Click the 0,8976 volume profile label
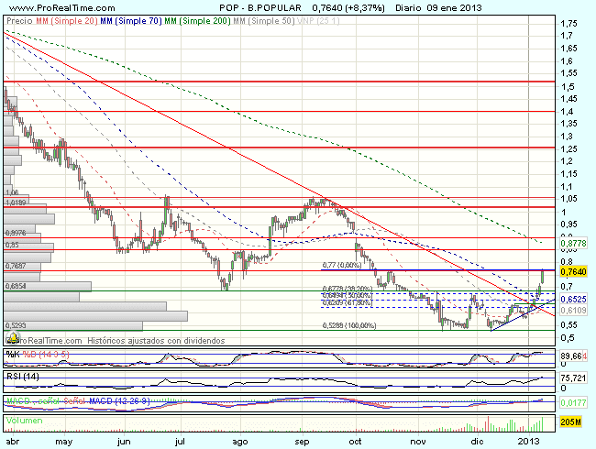Image resolution: width=596 pixels, height=449 pixels. 16,233
